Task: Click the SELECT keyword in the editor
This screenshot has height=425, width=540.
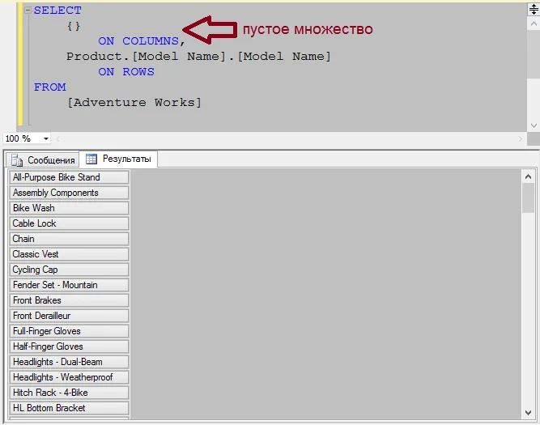Action: 57,11
